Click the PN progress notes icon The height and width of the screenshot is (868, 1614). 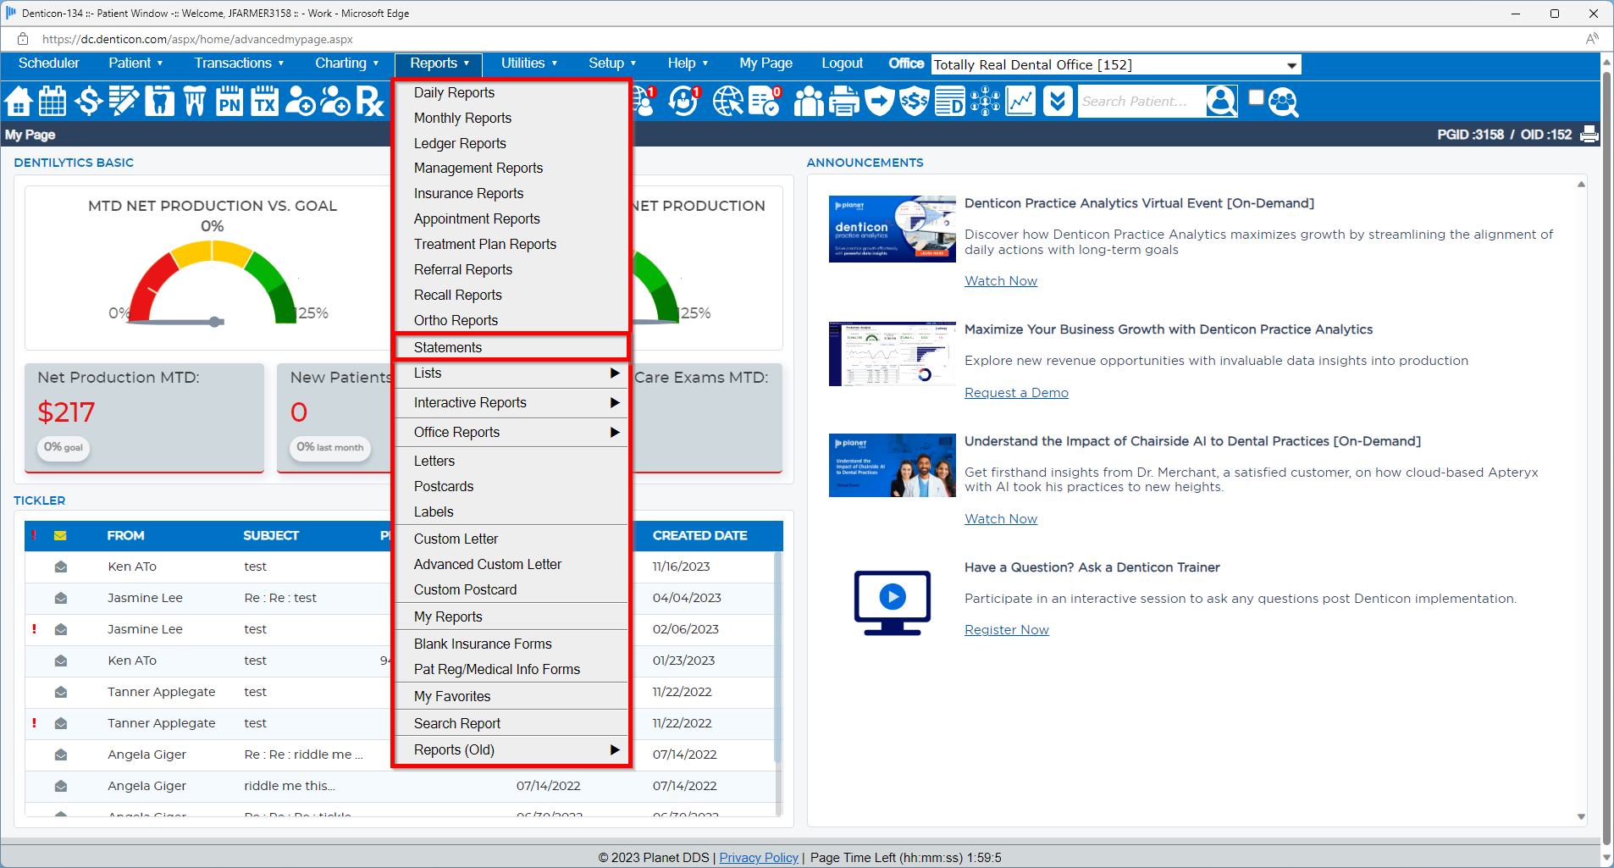229,101
